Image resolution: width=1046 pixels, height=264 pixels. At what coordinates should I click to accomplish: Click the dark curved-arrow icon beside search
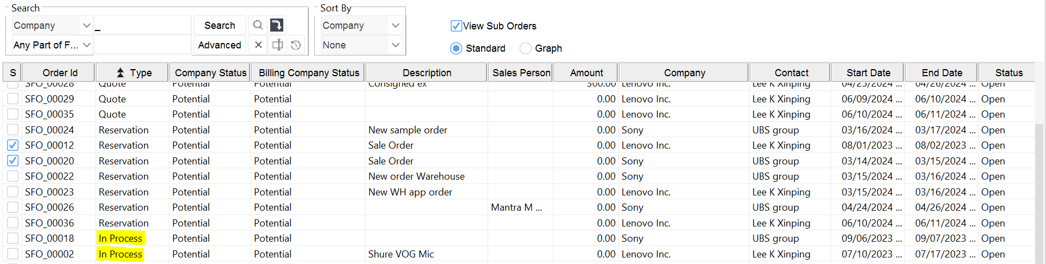coord(277,25)
